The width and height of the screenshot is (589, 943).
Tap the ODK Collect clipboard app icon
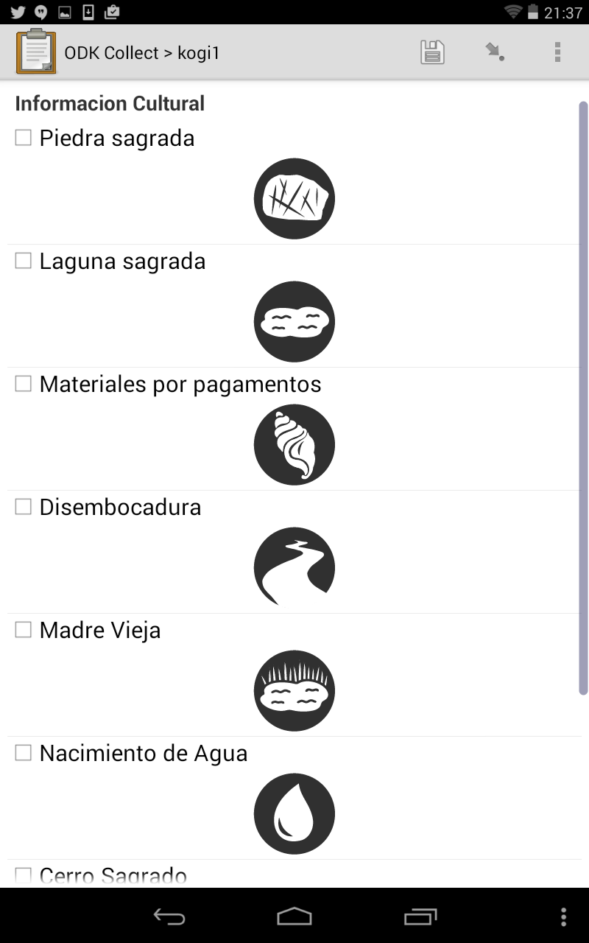tap(36, 52)
